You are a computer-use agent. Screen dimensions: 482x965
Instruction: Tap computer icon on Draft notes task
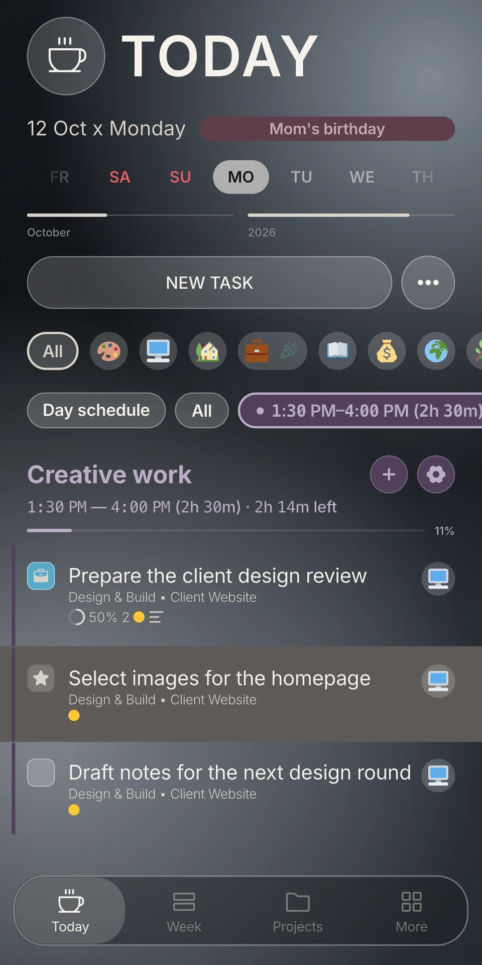tap(438, 775)
